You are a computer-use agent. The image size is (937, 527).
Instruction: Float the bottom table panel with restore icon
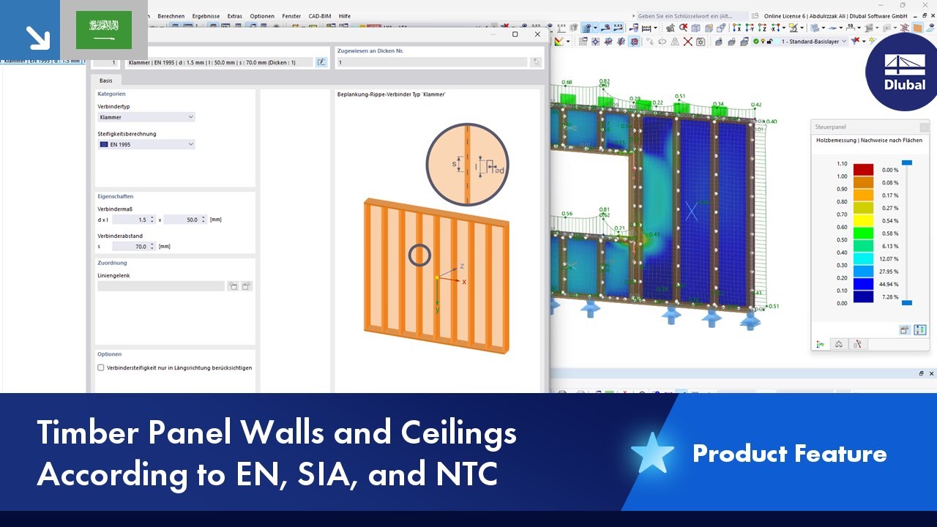point(921,373)
